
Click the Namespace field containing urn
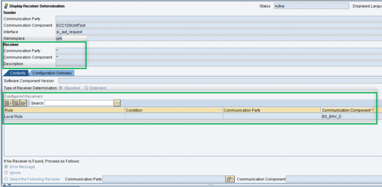(x=219, y=38)
